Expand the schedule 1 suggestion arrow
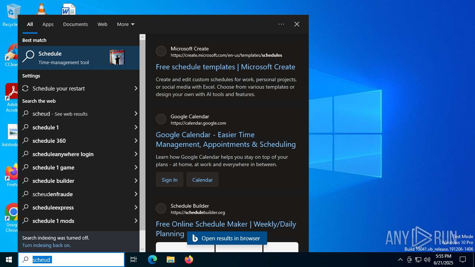This screenshot has height=267, width=475. [x=136, y=127]
